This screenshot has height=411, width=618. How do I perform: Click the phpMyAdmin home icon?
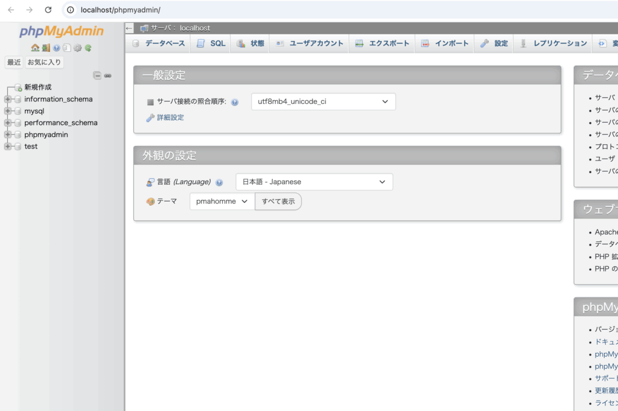pos(35,48)
